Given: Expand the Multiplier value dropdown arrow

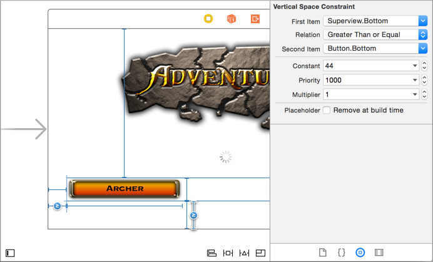Looking at the screenshot, I should click(415, 94).
